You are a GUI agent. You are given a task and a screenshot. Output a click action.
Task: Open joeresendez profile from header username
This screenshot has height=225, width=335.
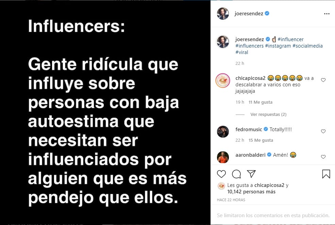pyautogui.click(x=249, y=14)
